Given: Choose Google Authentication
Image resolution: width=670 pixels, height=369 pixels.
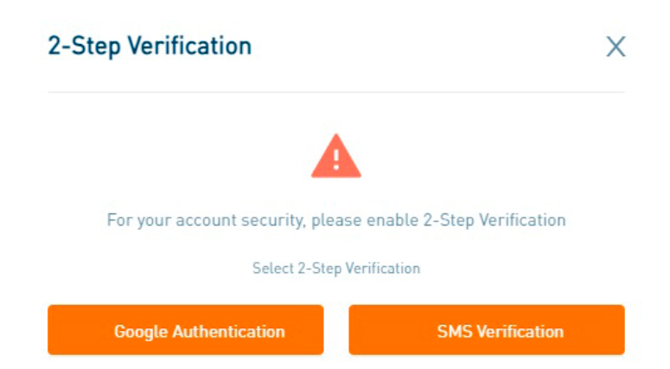Looking at the screenshot, I should [x=186, y=330].
